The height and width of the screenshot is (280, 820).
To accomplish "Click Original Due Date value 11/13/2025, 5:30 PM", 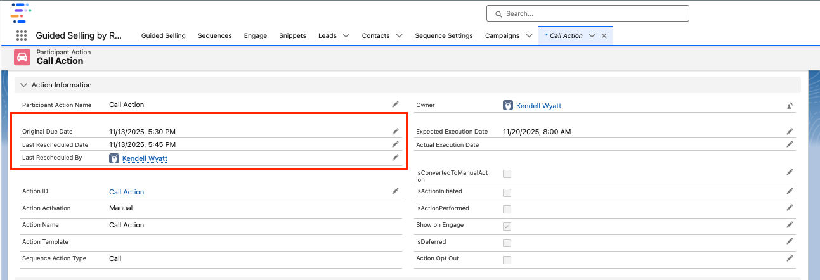I will click(142, 132).
